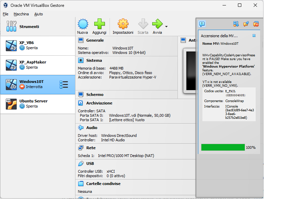Click the USB plug icon

coord(81,164)
